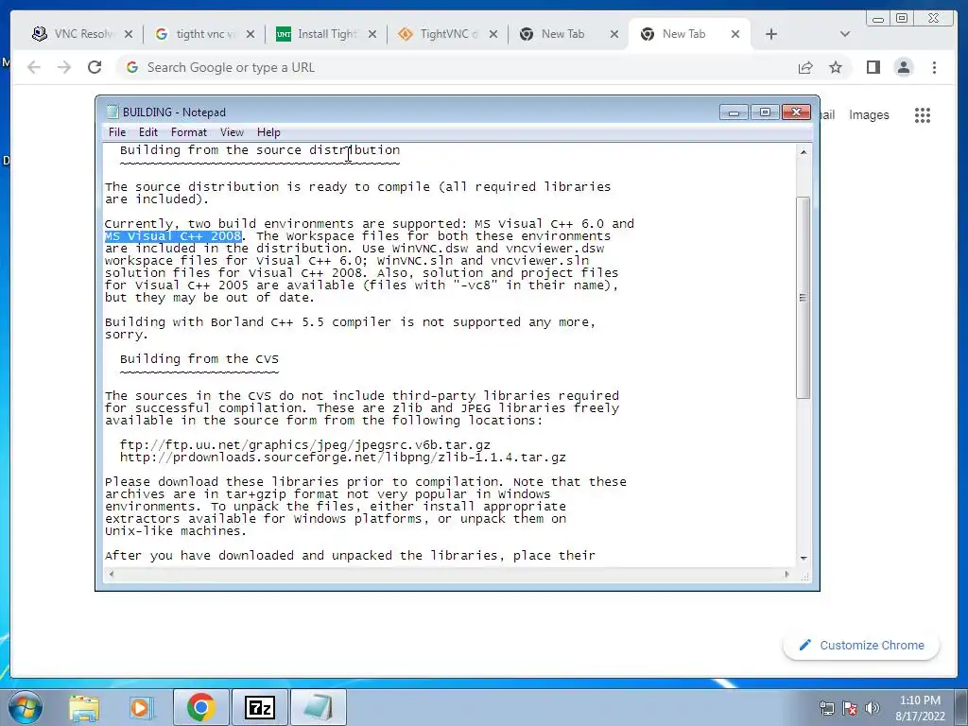The width and height of the screenshot is (968, 726).
Task: Open a new Chrome tab with plus
Action: [x=771, y=35]
